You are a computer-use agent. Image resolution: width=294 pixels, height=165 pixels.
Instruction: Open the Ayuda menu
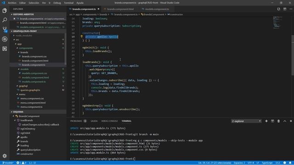80,3
